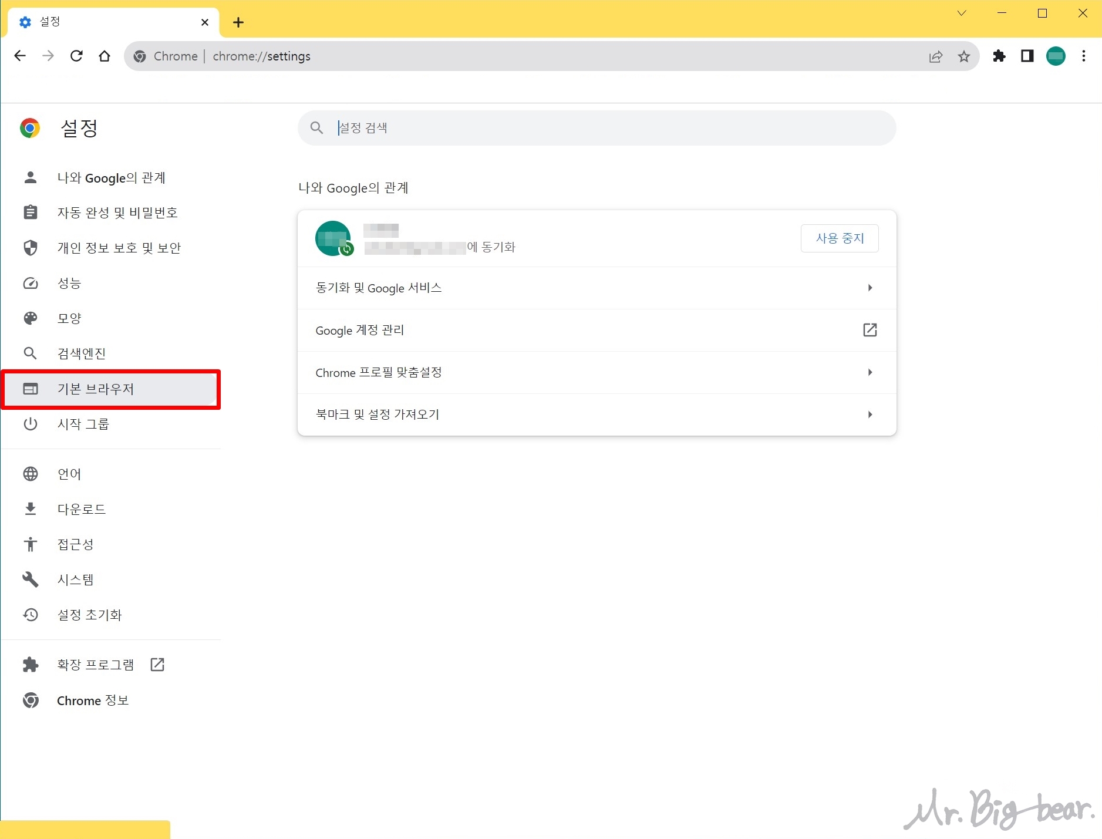Click the person icon for 나와 Google의 관계
1102x839 pixels.
31,177
